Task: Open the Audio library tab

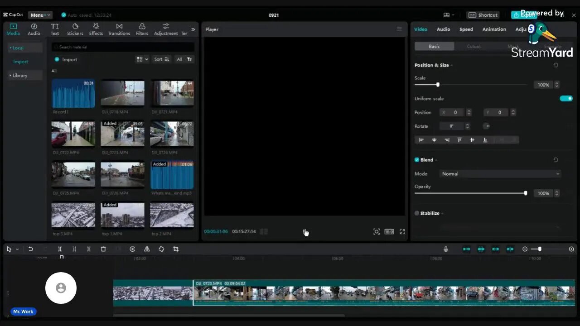Action: point(34,29)
